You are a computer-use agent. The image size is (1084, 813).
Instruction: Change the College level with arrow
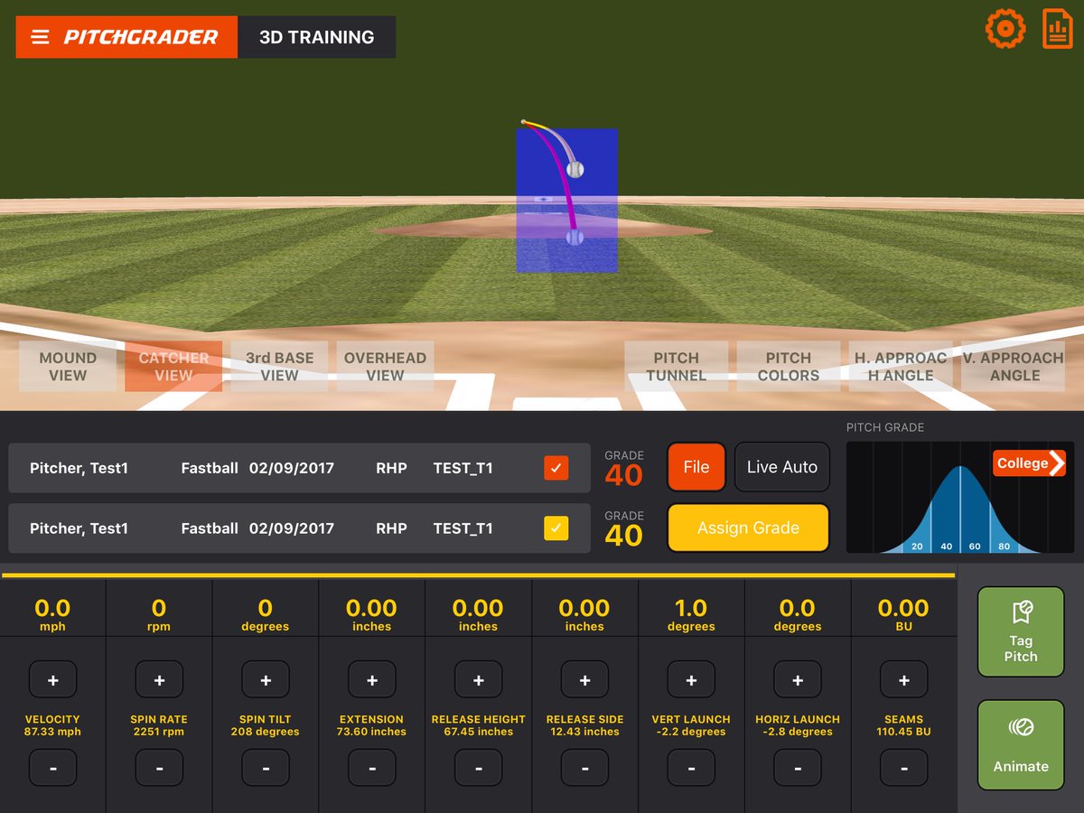click(x=1030, y=463)
